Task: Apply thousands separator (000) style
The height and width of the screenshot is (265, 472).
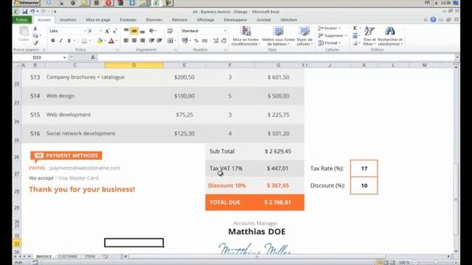Action: [x=205, y=40]
